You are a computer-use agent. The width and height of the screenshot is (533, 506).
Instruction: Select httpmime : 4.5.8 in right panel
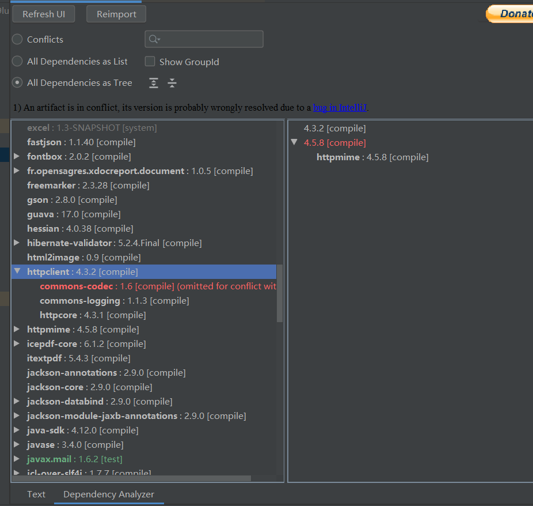(372, 157)
